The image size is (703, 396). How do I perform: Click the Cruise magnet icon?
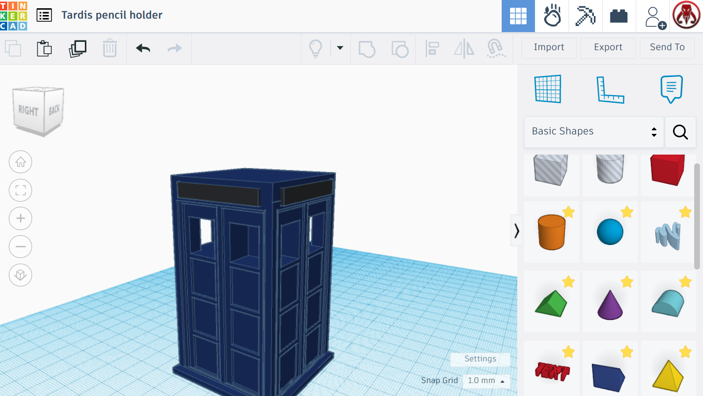496,49
